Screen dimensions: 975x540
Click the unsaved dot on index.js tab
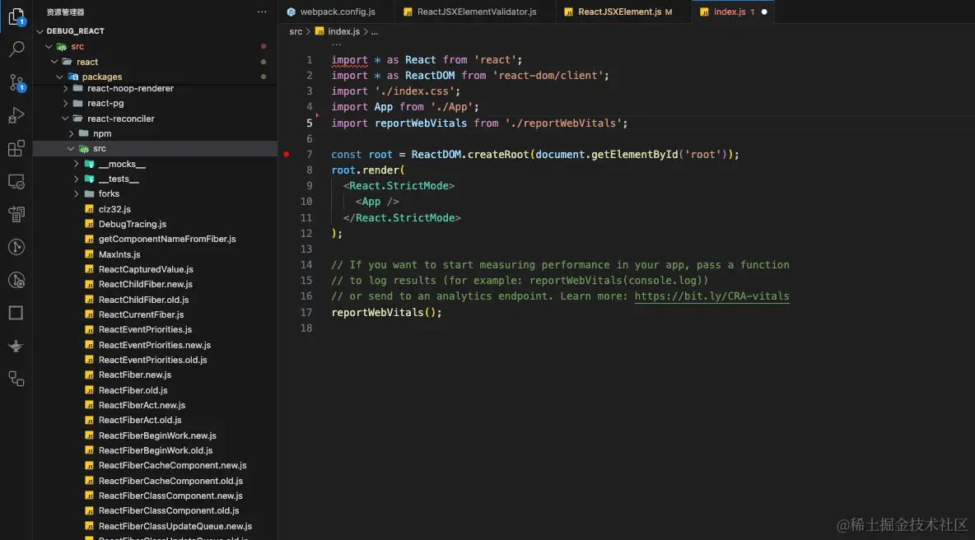[x=764, y=12]
